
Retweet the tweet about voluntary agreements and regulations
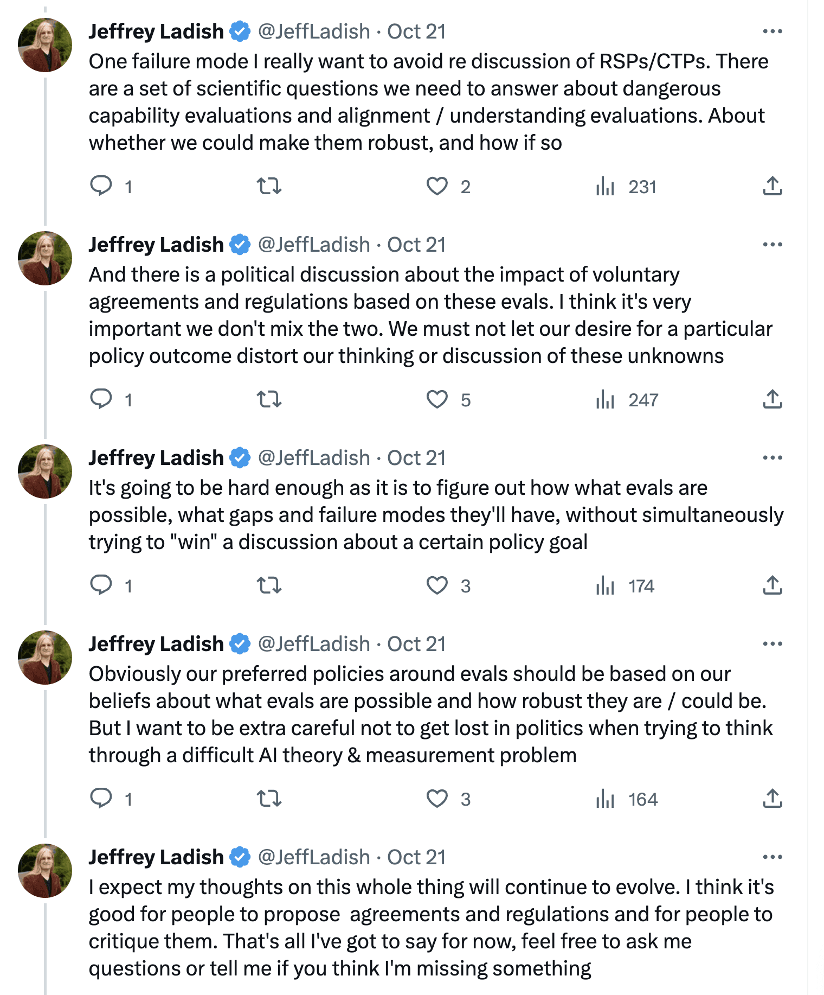click(x=269, y=399)
